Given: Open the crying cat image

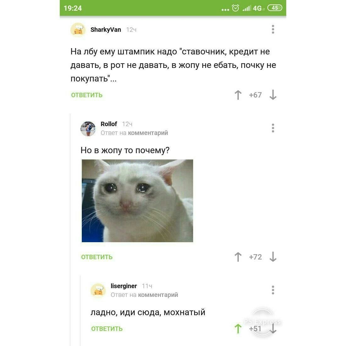Looking at the screenshot, I should coord(137,201).
